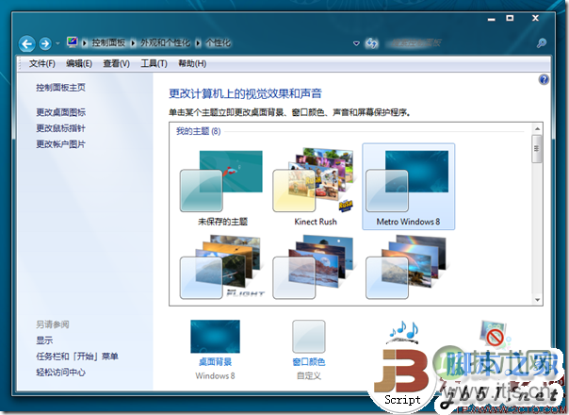Minimize the personalization window
This screenshot has height=415, width=569.
[492, 19]
